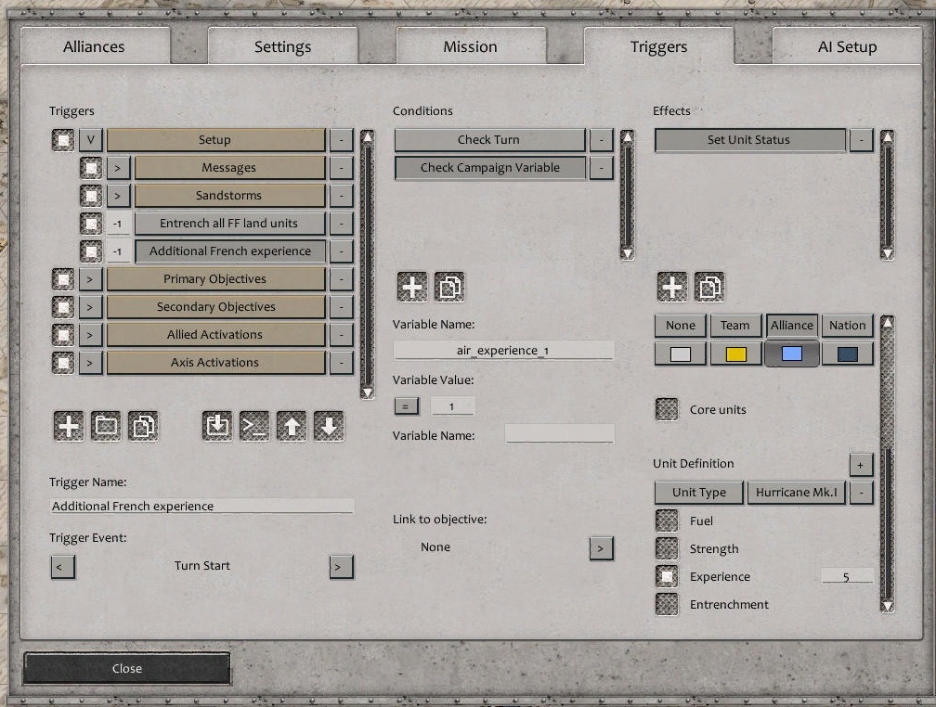
Task: Click the Close button
Action: click(126, 668)
